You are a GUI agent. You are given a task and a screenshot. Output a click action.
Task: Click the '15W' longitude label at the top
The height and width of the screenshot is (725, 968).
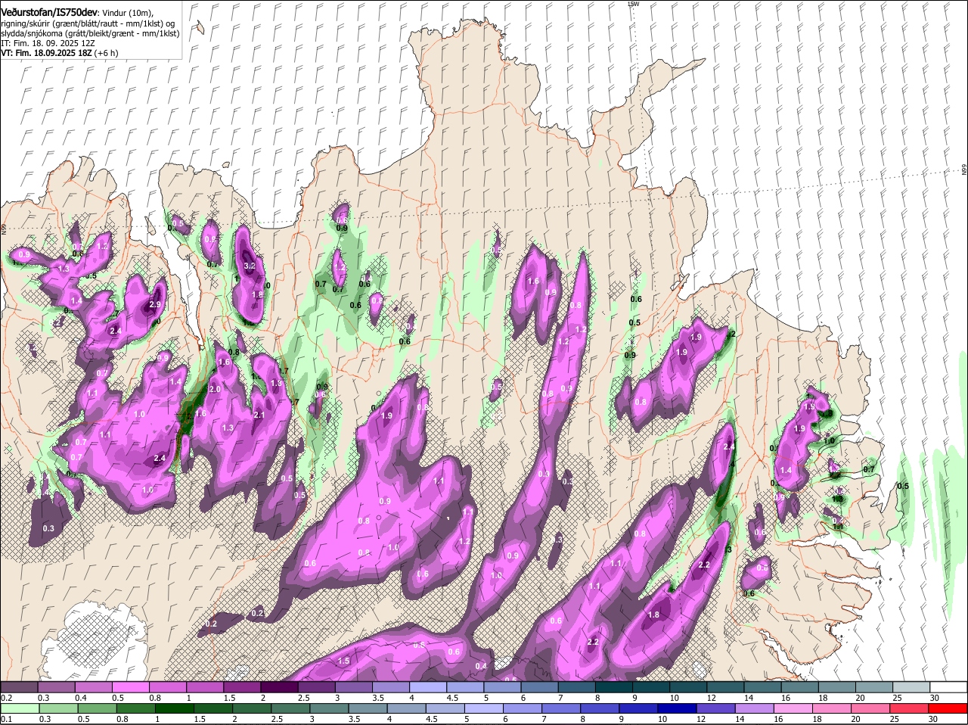(x=634, y=4)
